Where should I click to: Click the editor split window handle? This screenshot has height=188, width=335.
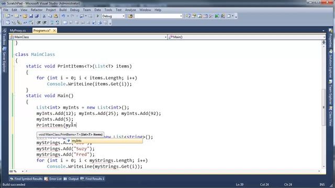click(324, 42)
